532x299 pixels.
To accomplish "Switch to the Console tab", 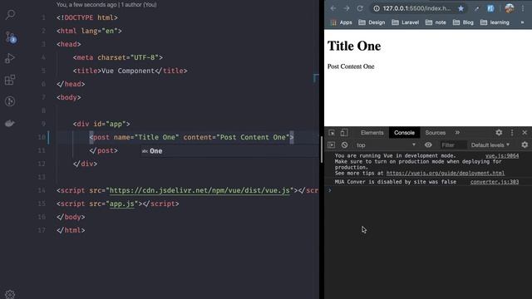I will tap(404, 133).
